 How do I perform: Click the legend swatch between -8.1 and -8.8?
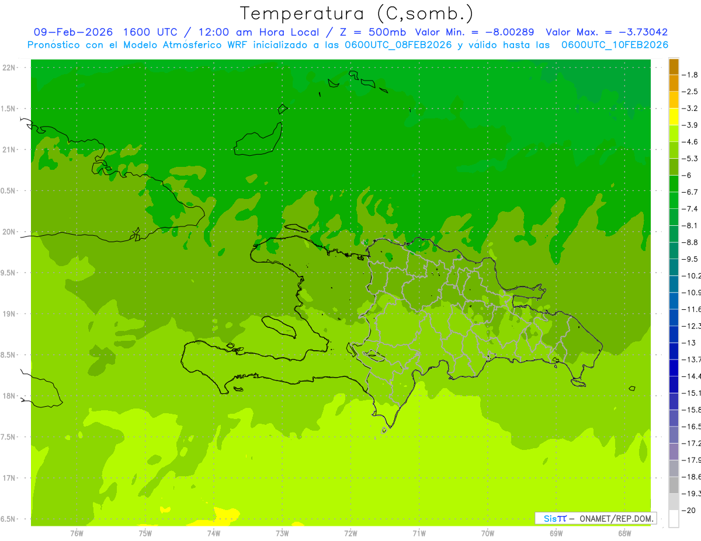[674, 234]
